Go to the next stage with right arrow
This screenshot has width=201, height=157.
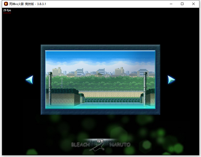171,80
